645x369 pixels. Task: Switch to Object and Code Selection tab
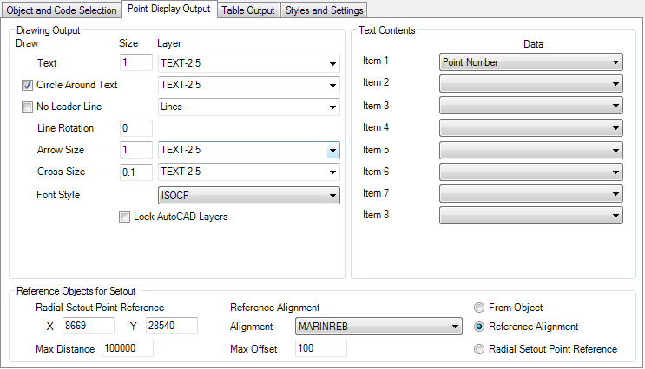[x=62, y=10]
